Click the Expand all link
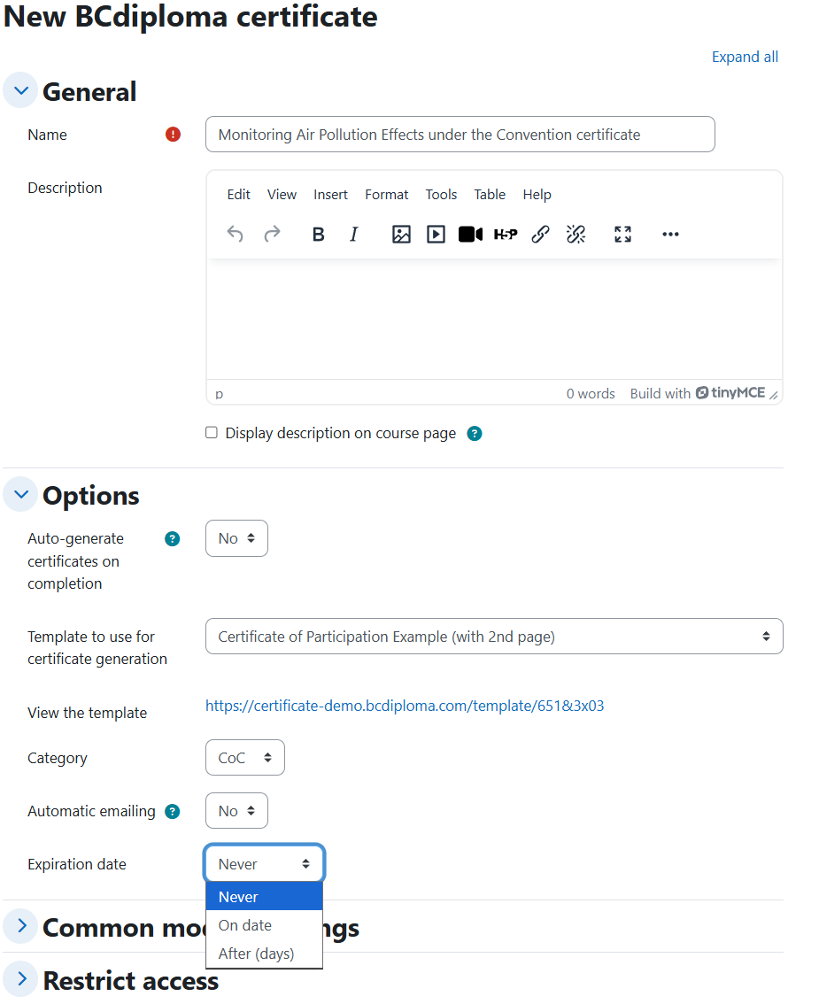This screenshot has height=1004, width=819. (745, 57)
